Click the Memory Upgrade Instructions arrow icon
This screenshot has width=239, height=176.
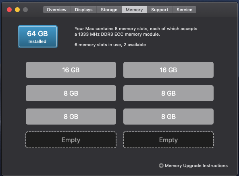(x=161, y=166)
